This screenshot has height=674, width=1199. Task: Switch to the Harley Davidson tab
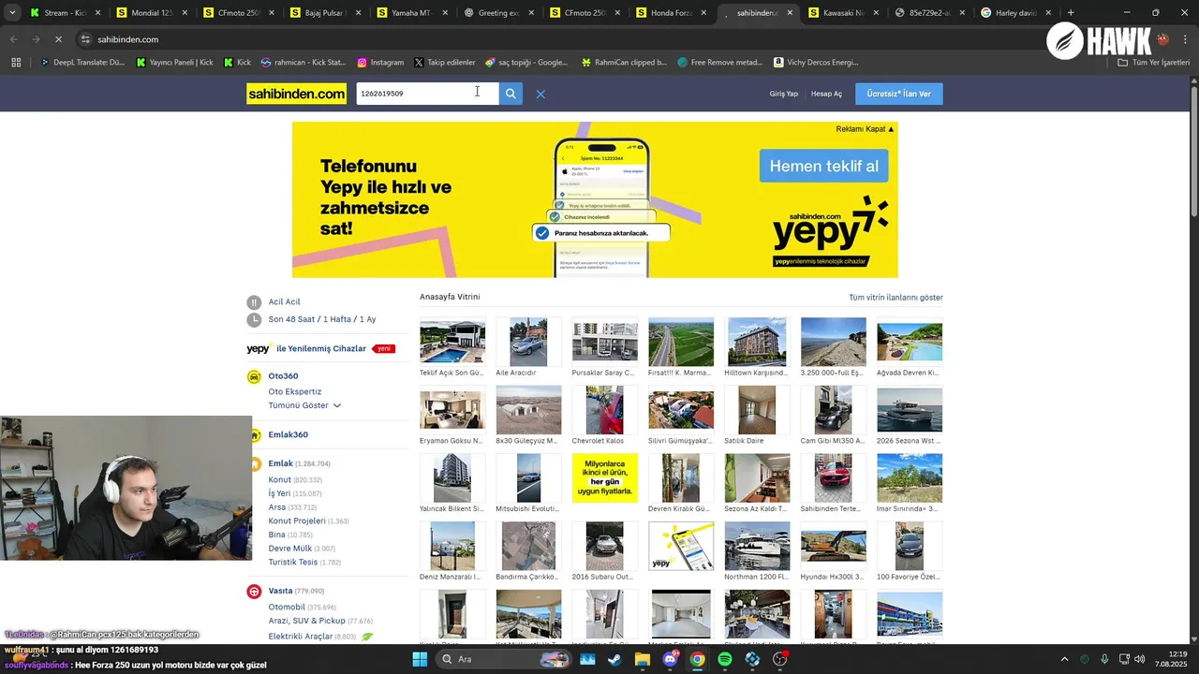point(1015,13)
